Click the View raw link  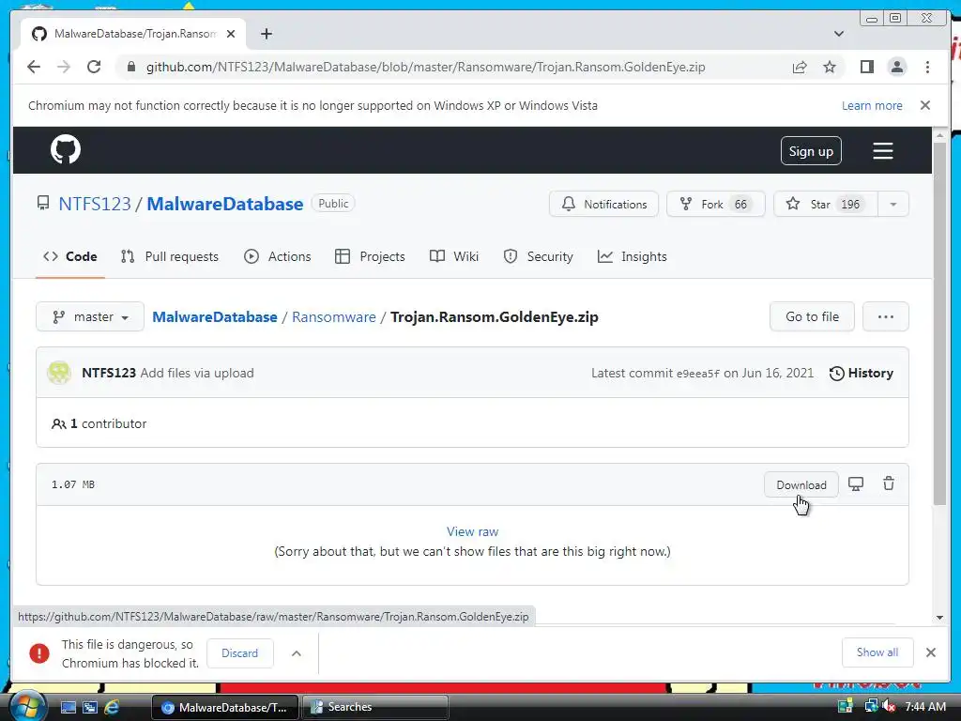pos(473,531)
